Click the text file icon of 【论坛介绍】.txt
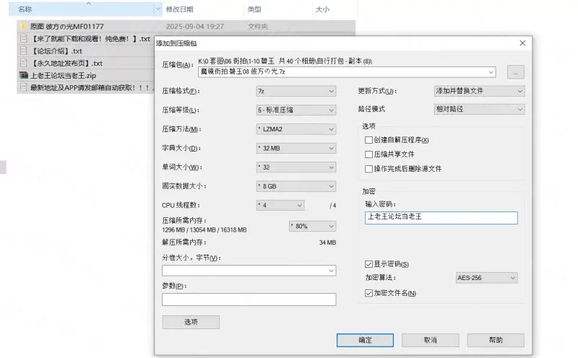The image size is (578, 358). [x=24, y=51]
